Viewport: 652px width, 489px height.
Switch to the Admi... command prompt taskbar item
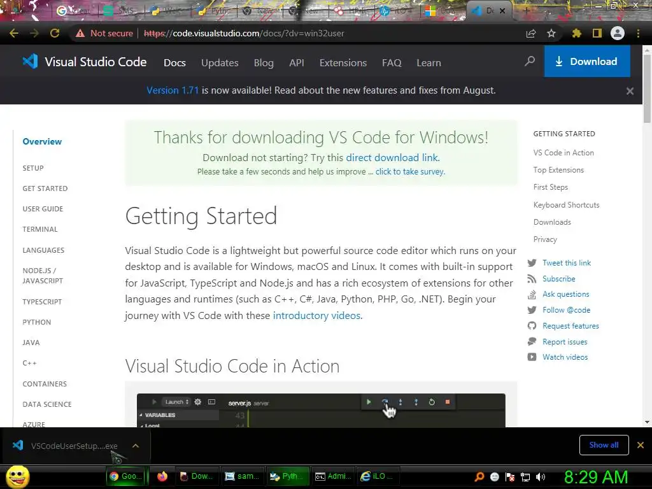point(333,476)
